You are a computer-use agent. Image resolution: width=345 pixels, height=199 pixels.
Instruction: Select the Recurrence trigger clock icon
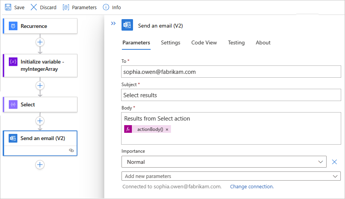click(13, 26)
